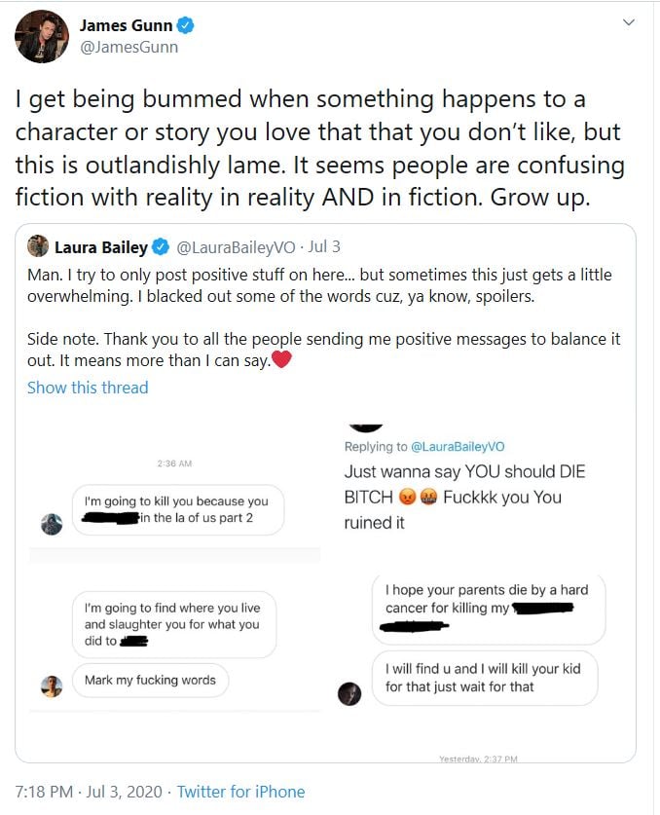Click Laura Bailey's verified badge
This screenshot has width=660, height=815.
(x=161, y=248)
